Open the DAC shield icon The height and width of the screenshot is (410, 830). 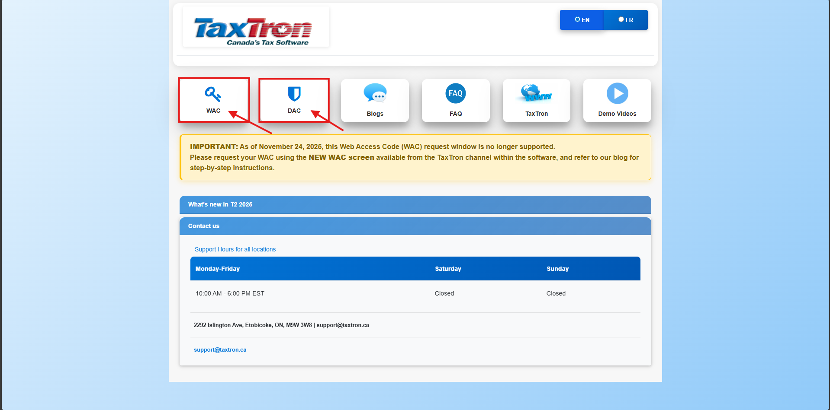click(x=294, y=94)
